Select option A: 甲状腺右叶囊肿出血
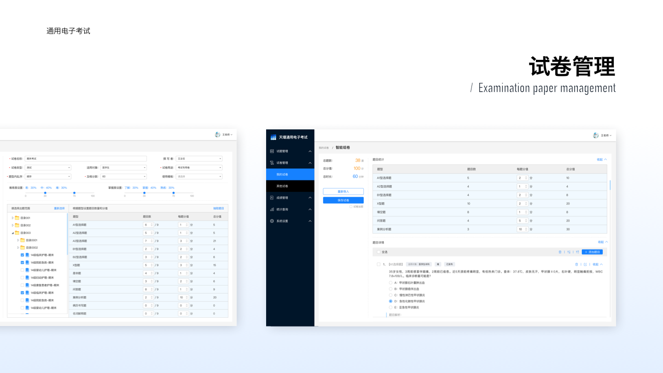 point(391,283)
